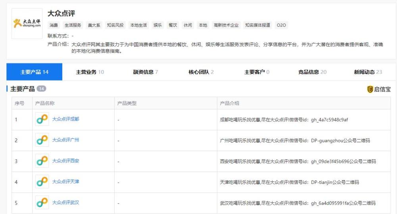The image size is (397, 214).
Task: Click the 联系方式 label
Action: tap(58, 36)
